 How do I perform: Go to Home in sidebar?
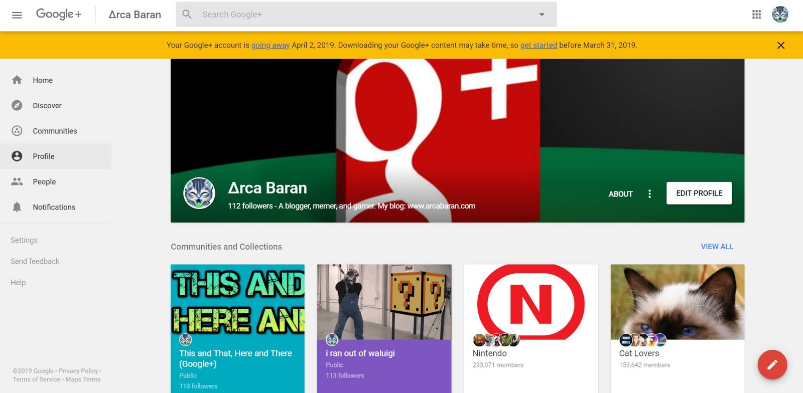coord(56,80)
